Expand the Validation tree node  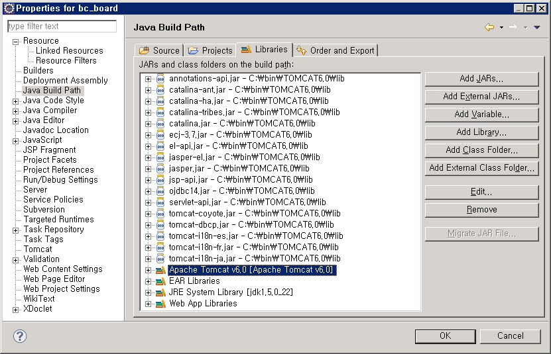[x=16, y=259]
